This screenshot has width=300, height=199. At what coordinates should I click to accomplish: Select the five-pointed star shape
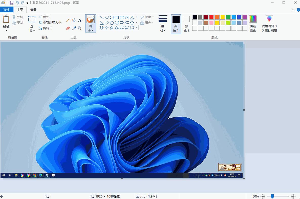pyautogui.click(x=112, y=27)
